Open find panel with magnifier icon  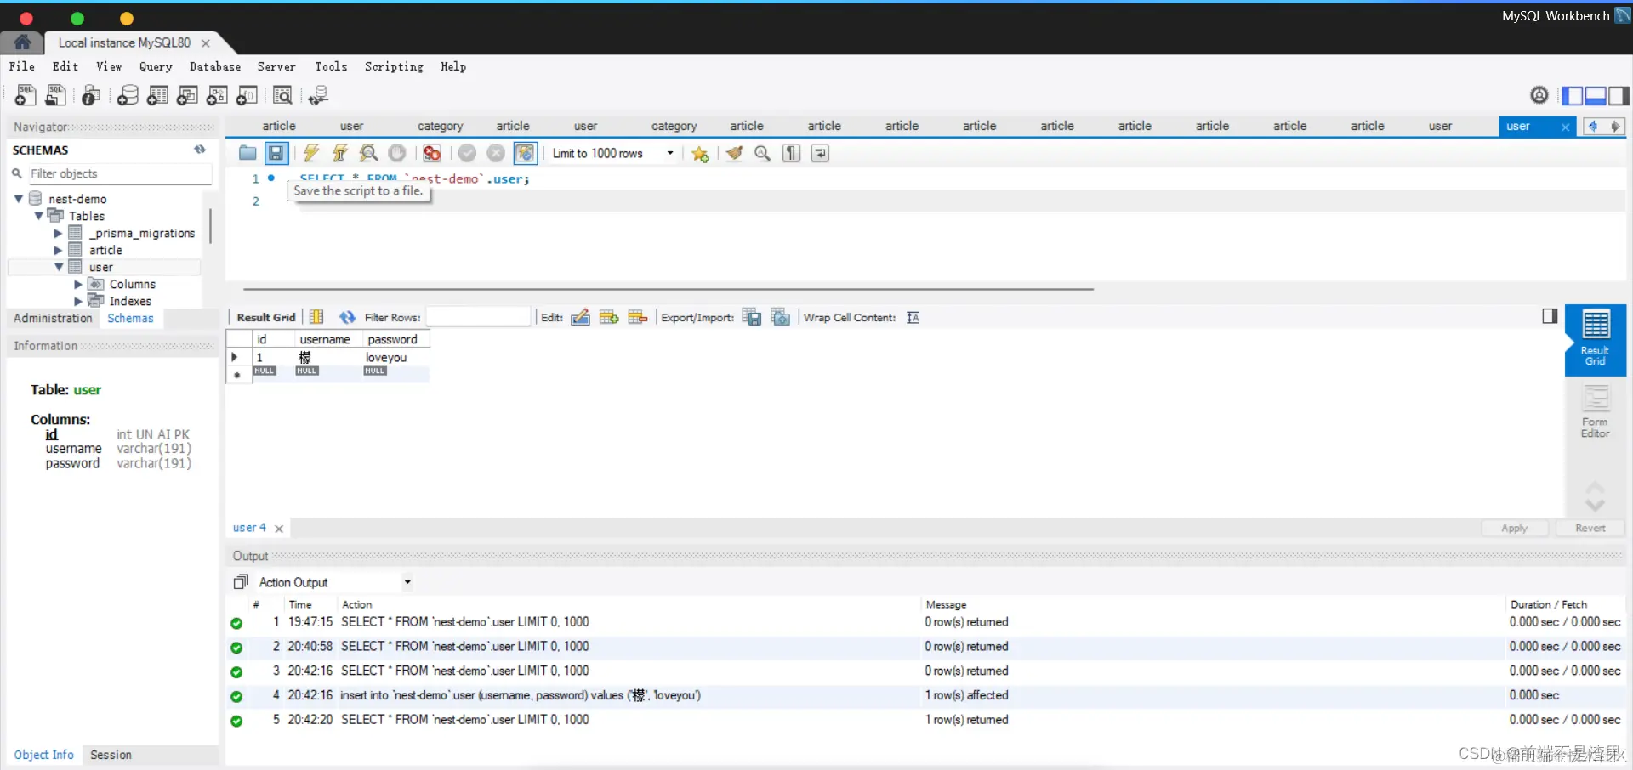(x=763, y=153)
